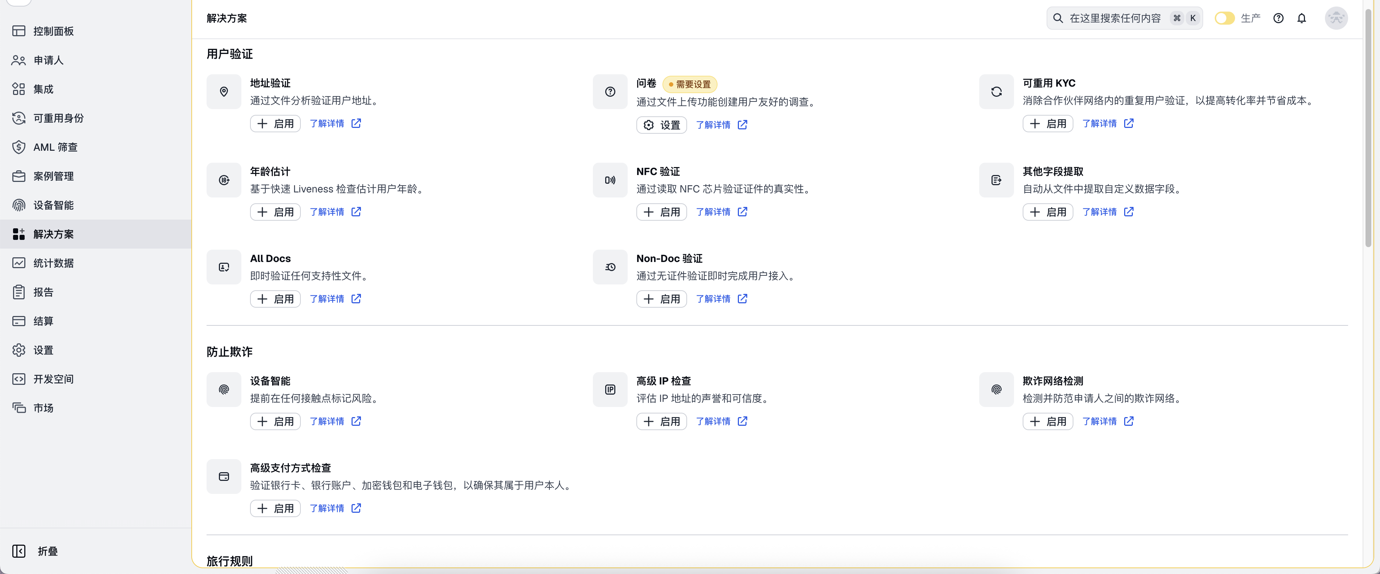Click the NFC 验证 chip icon
This screenshot has height=574, width=1380.
[x=610, y=180]
